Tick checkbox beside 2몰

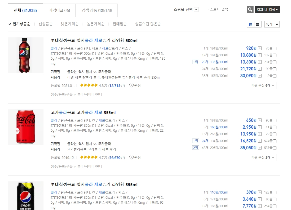pyautogui.click(x=275, y=76)
